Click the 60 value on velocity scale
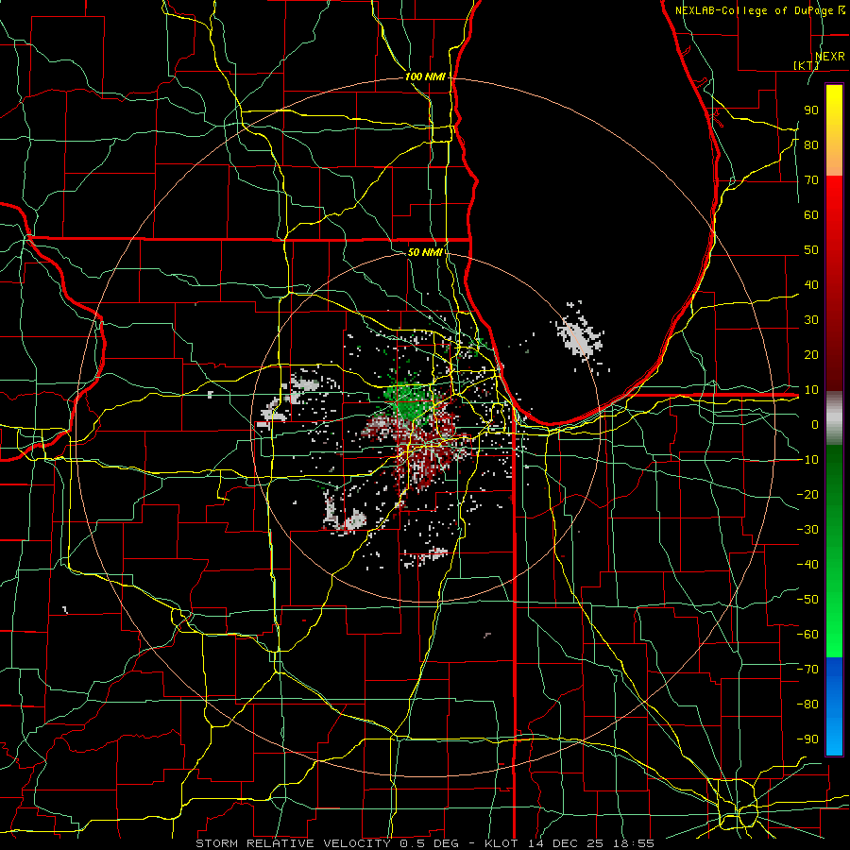Viewport: 850px width, 850px height. click(811, 214)
